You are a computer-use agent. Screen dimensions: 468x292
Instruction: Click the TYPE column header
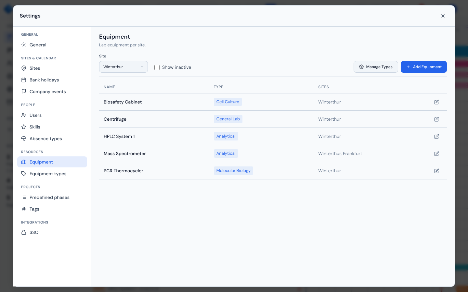(x=219, y=87)
